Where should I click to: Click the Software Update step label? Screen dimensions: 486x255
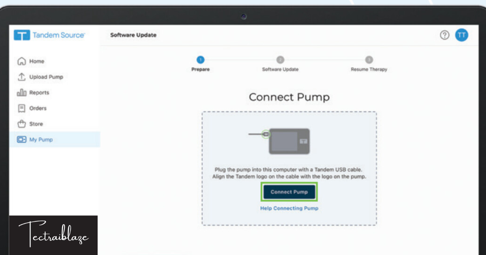[280, 70]
